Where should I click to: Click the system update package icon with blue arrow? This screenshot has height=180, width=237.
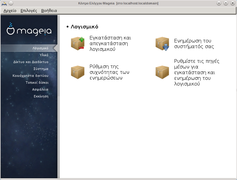point(162,44)
